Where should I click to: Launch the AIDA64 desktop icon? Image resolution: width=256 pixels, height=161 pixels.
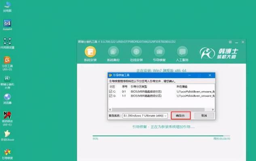7,25
